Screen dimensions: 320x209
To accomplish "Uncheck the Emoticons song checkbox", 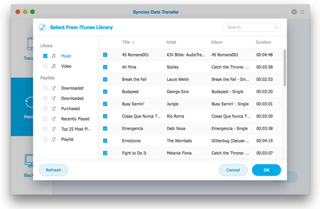I will coord(105,141).
